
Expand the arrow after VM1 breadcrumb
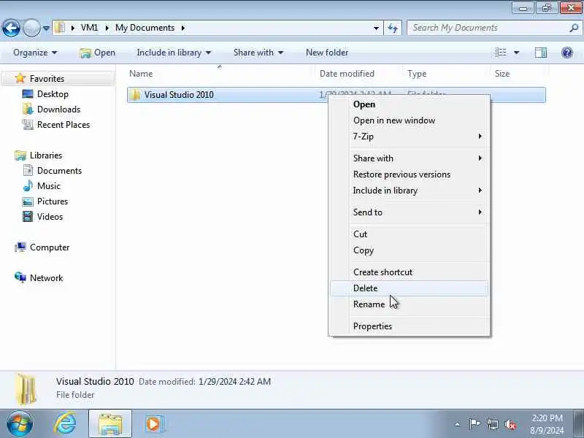(107, 28)
